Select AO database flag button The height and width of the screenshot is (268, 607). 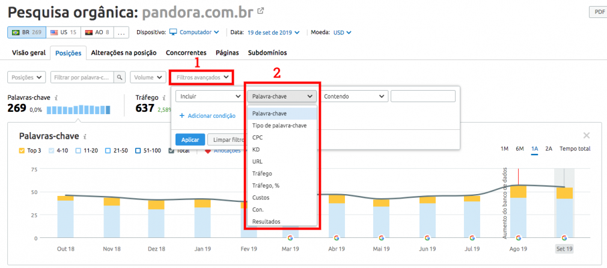tap(97, 32)
